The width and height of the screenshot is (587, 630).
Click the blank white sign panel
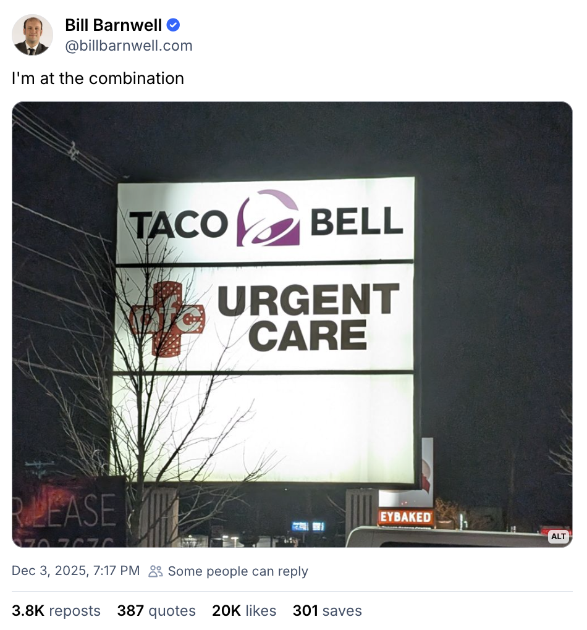[x=263, y=428]
